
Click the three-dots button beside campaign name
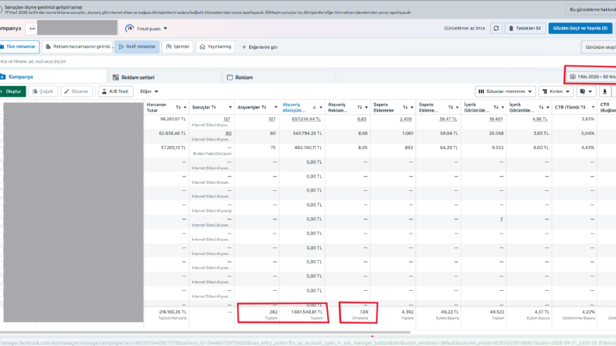coord(32,28)
